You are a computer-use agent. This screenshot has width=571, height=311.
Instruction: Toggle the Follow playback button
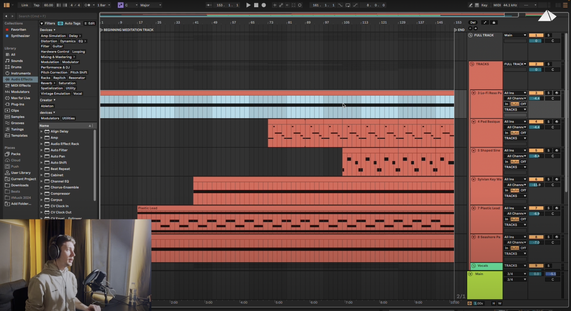(x=209, y=5)
